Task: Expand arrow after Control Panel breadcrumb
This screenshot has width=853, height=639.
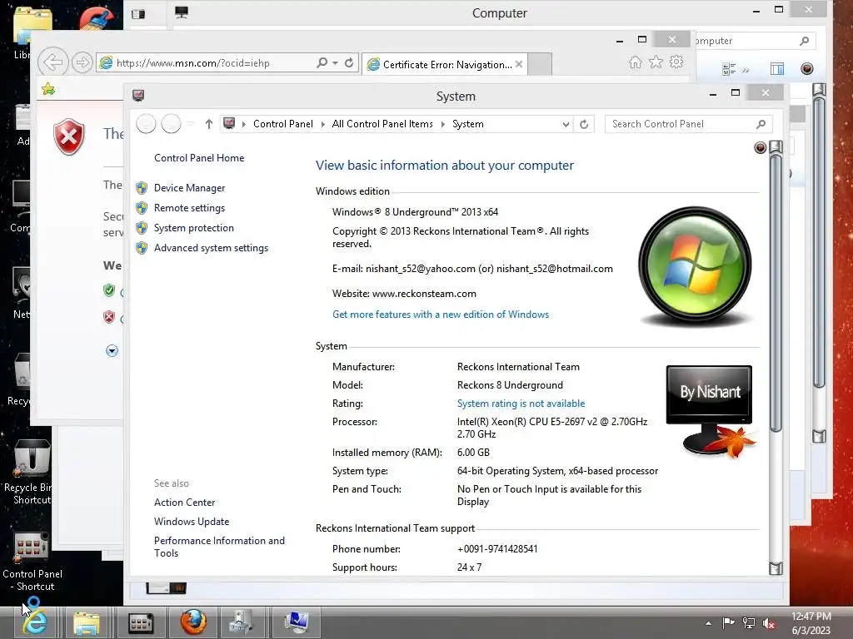Action: [x=323, y=125]
